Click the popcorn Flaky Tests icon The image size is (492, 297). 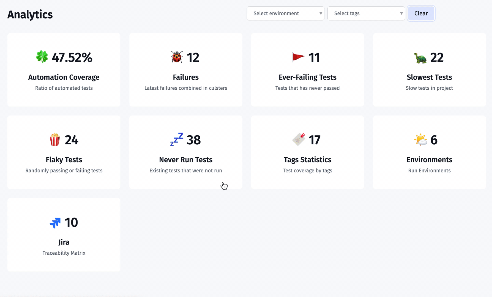tap(55, 139)
